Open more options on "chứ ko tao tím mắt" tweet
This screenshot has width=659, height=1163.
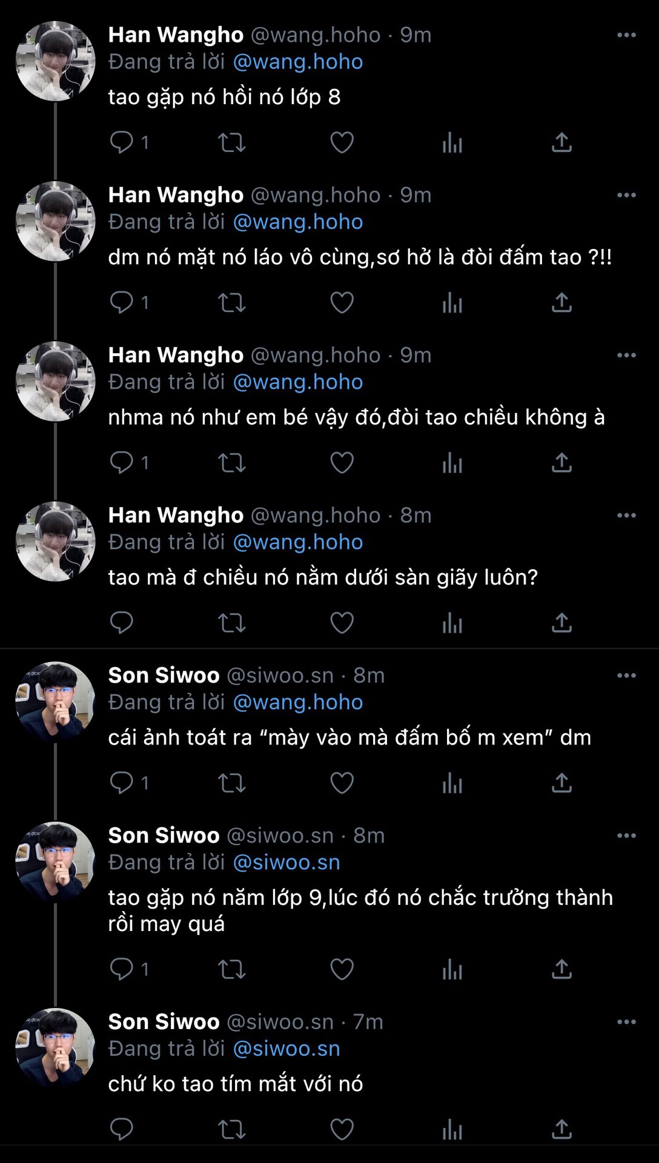(x=626, y=1022)
